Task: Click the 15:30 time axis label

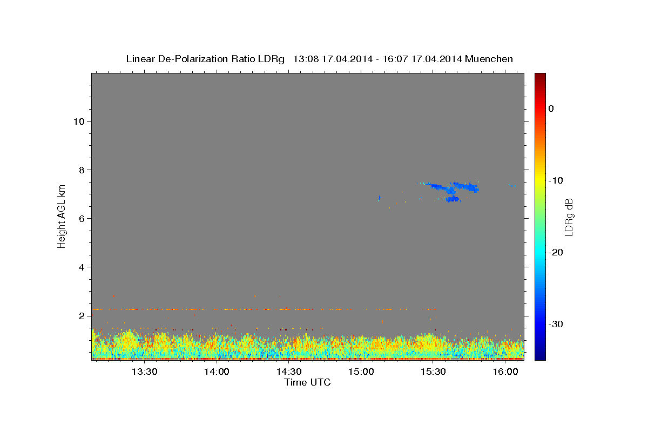Action: coord(433,372)
